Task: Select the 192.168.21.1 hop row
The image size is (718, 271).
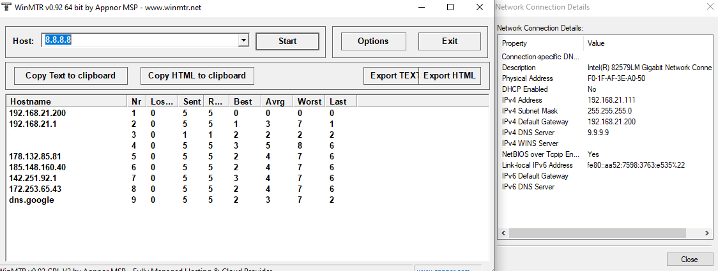Action: tap(182, 124)
